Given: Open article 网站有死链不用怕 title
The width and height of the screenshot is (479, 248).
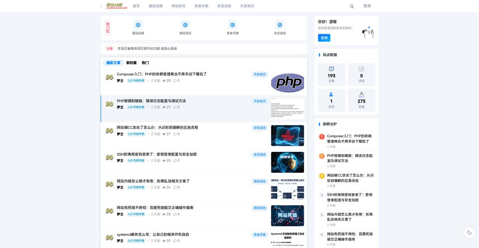Looking at the screenshot, I should pyautogui.click(x=155, y=208).
